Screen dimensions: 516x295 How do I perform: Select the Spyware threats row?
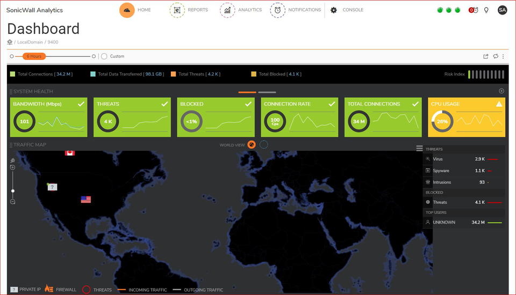[x=463, y=171]
